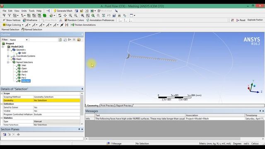Viewport: 265px width, 149px height.
Task: Select the Inlet named selection
Action: 24,65
